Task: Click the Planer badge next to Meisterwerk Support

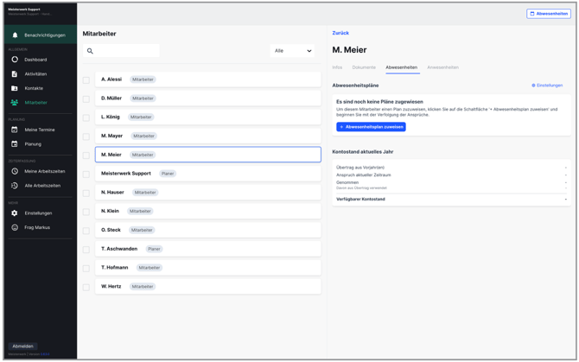Action: (168, 174)
